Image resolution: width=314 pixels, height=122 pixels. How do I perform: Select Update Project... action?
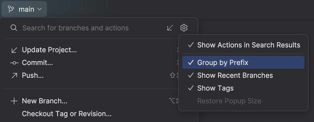pyautogui.click(x=49, y=50)
